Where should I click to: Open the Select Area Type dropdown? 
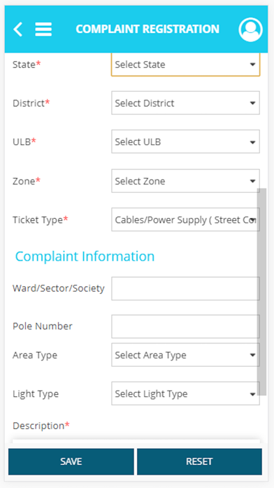(x=185, y=355)
